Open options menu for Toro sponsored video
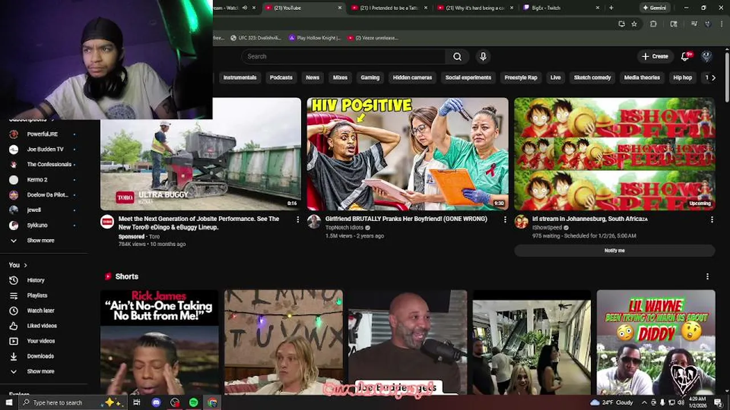This screenshot has height=410, width=730. (297, 219)
